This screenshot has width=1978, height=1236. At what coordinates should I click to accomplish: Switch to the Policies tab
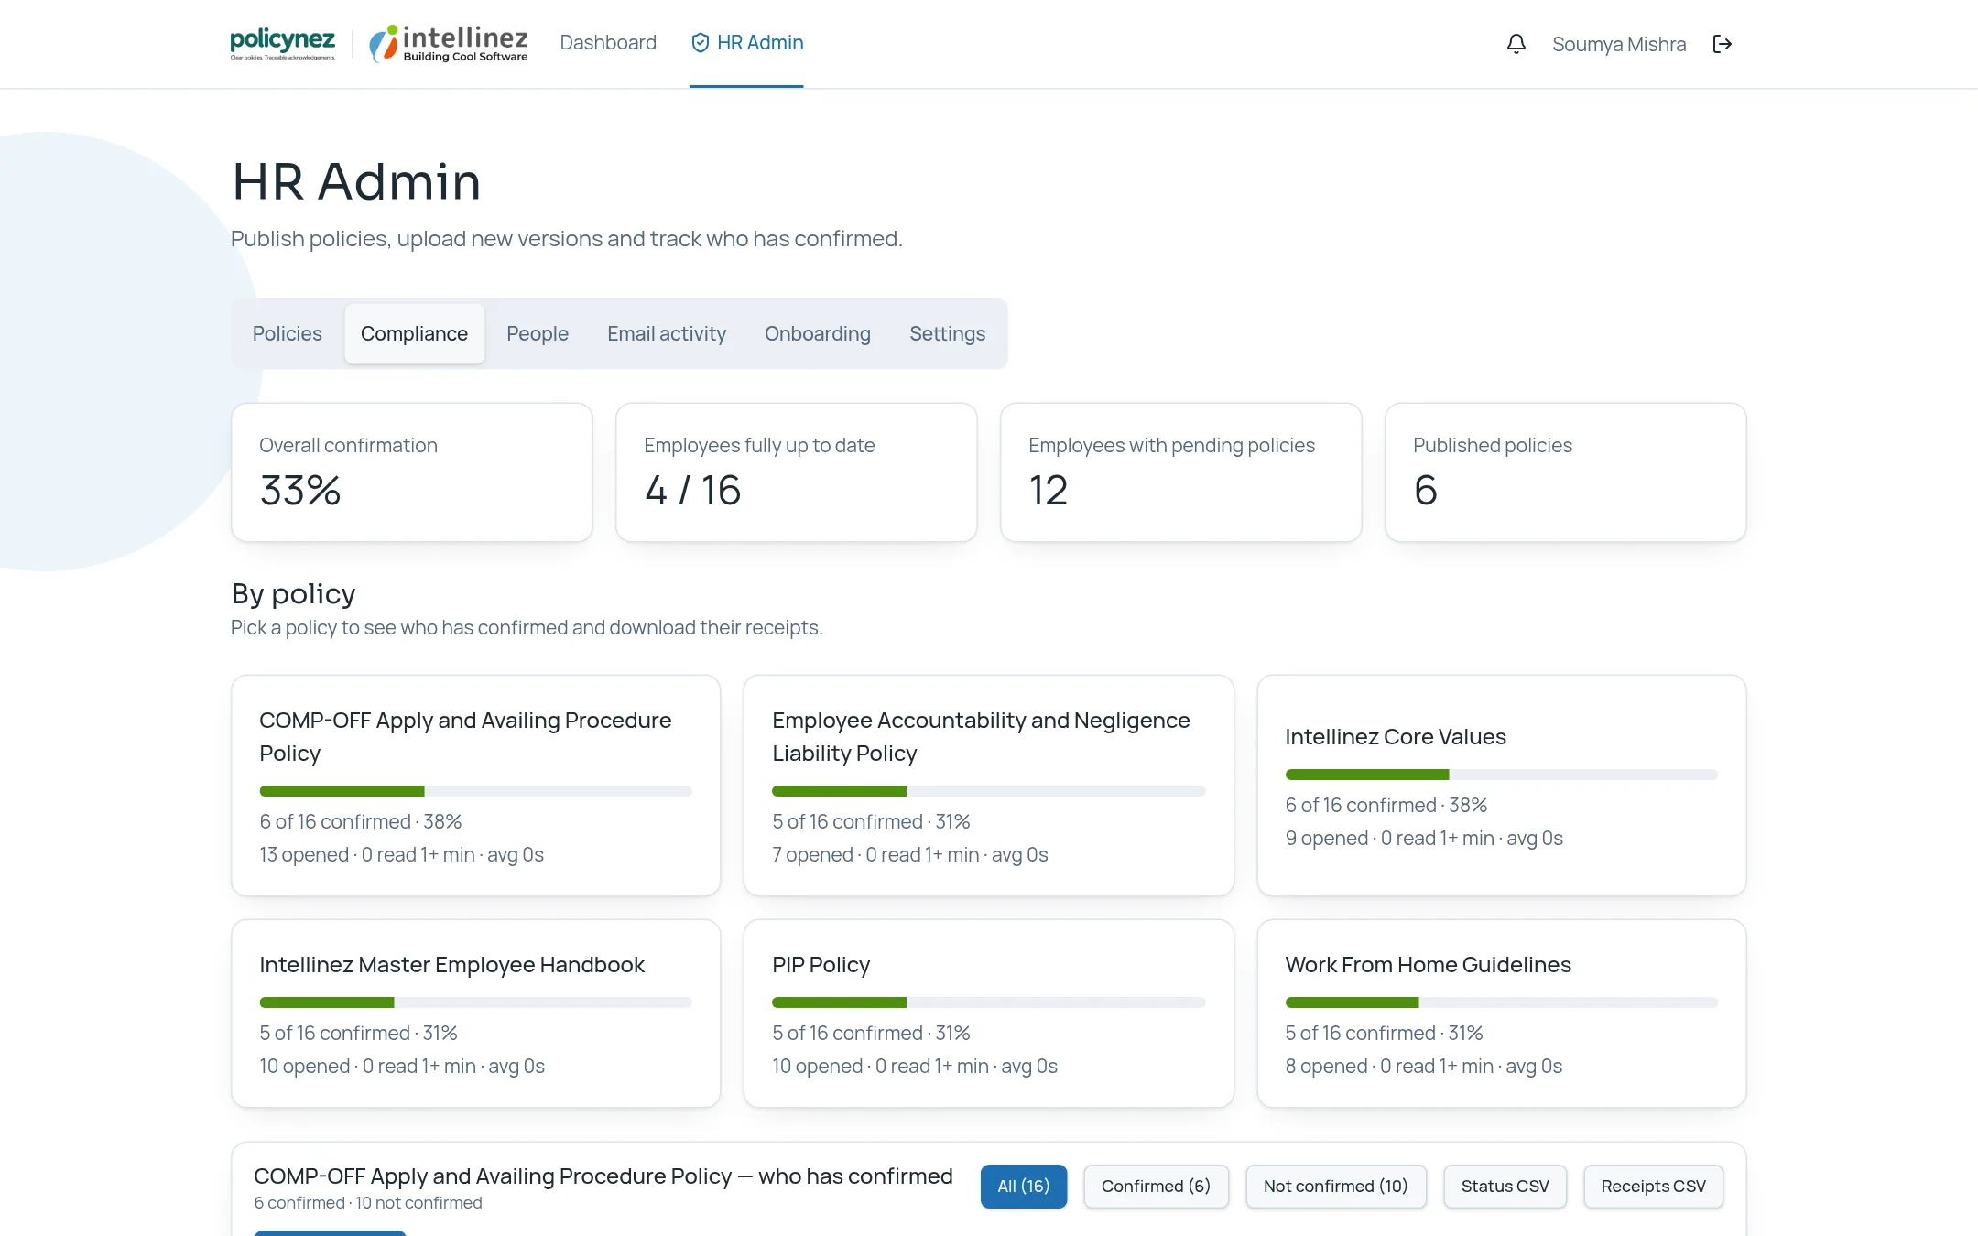click(288, 333)
